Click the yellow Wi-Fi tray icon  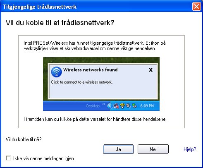[x=122, y=106]
